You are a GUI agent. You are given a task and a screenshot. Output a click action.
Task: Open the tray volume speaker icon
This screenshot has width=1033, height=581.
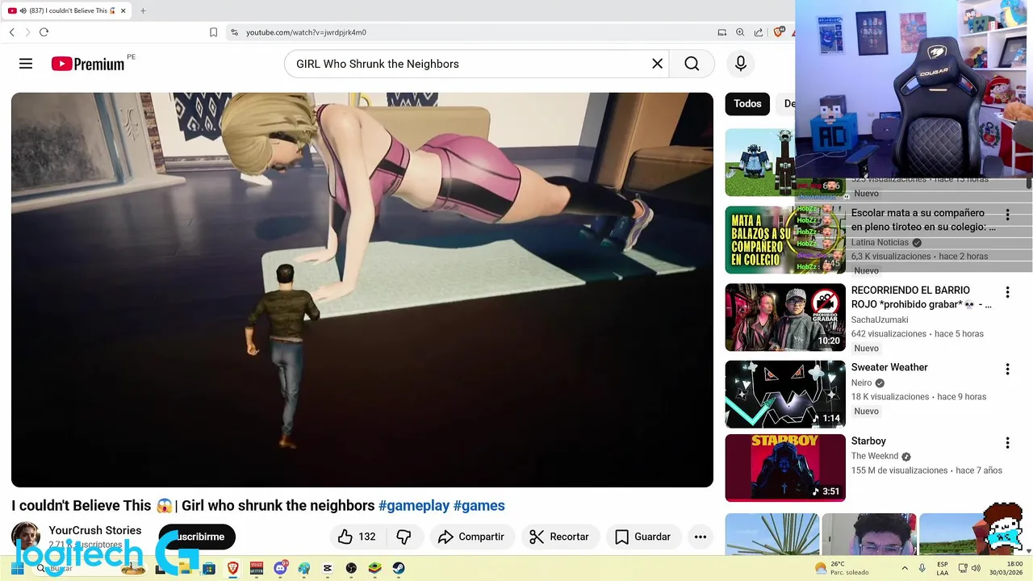tap(976, 568)
